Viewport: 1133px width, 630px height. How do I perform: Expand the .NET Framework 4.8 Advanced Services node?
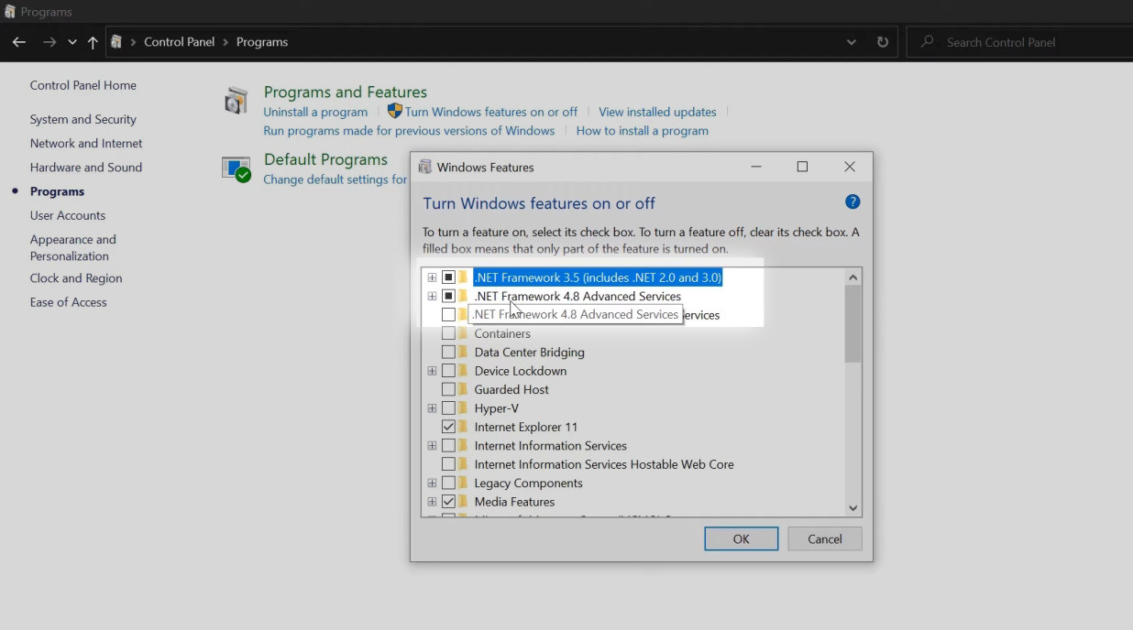tap(432, 295)
